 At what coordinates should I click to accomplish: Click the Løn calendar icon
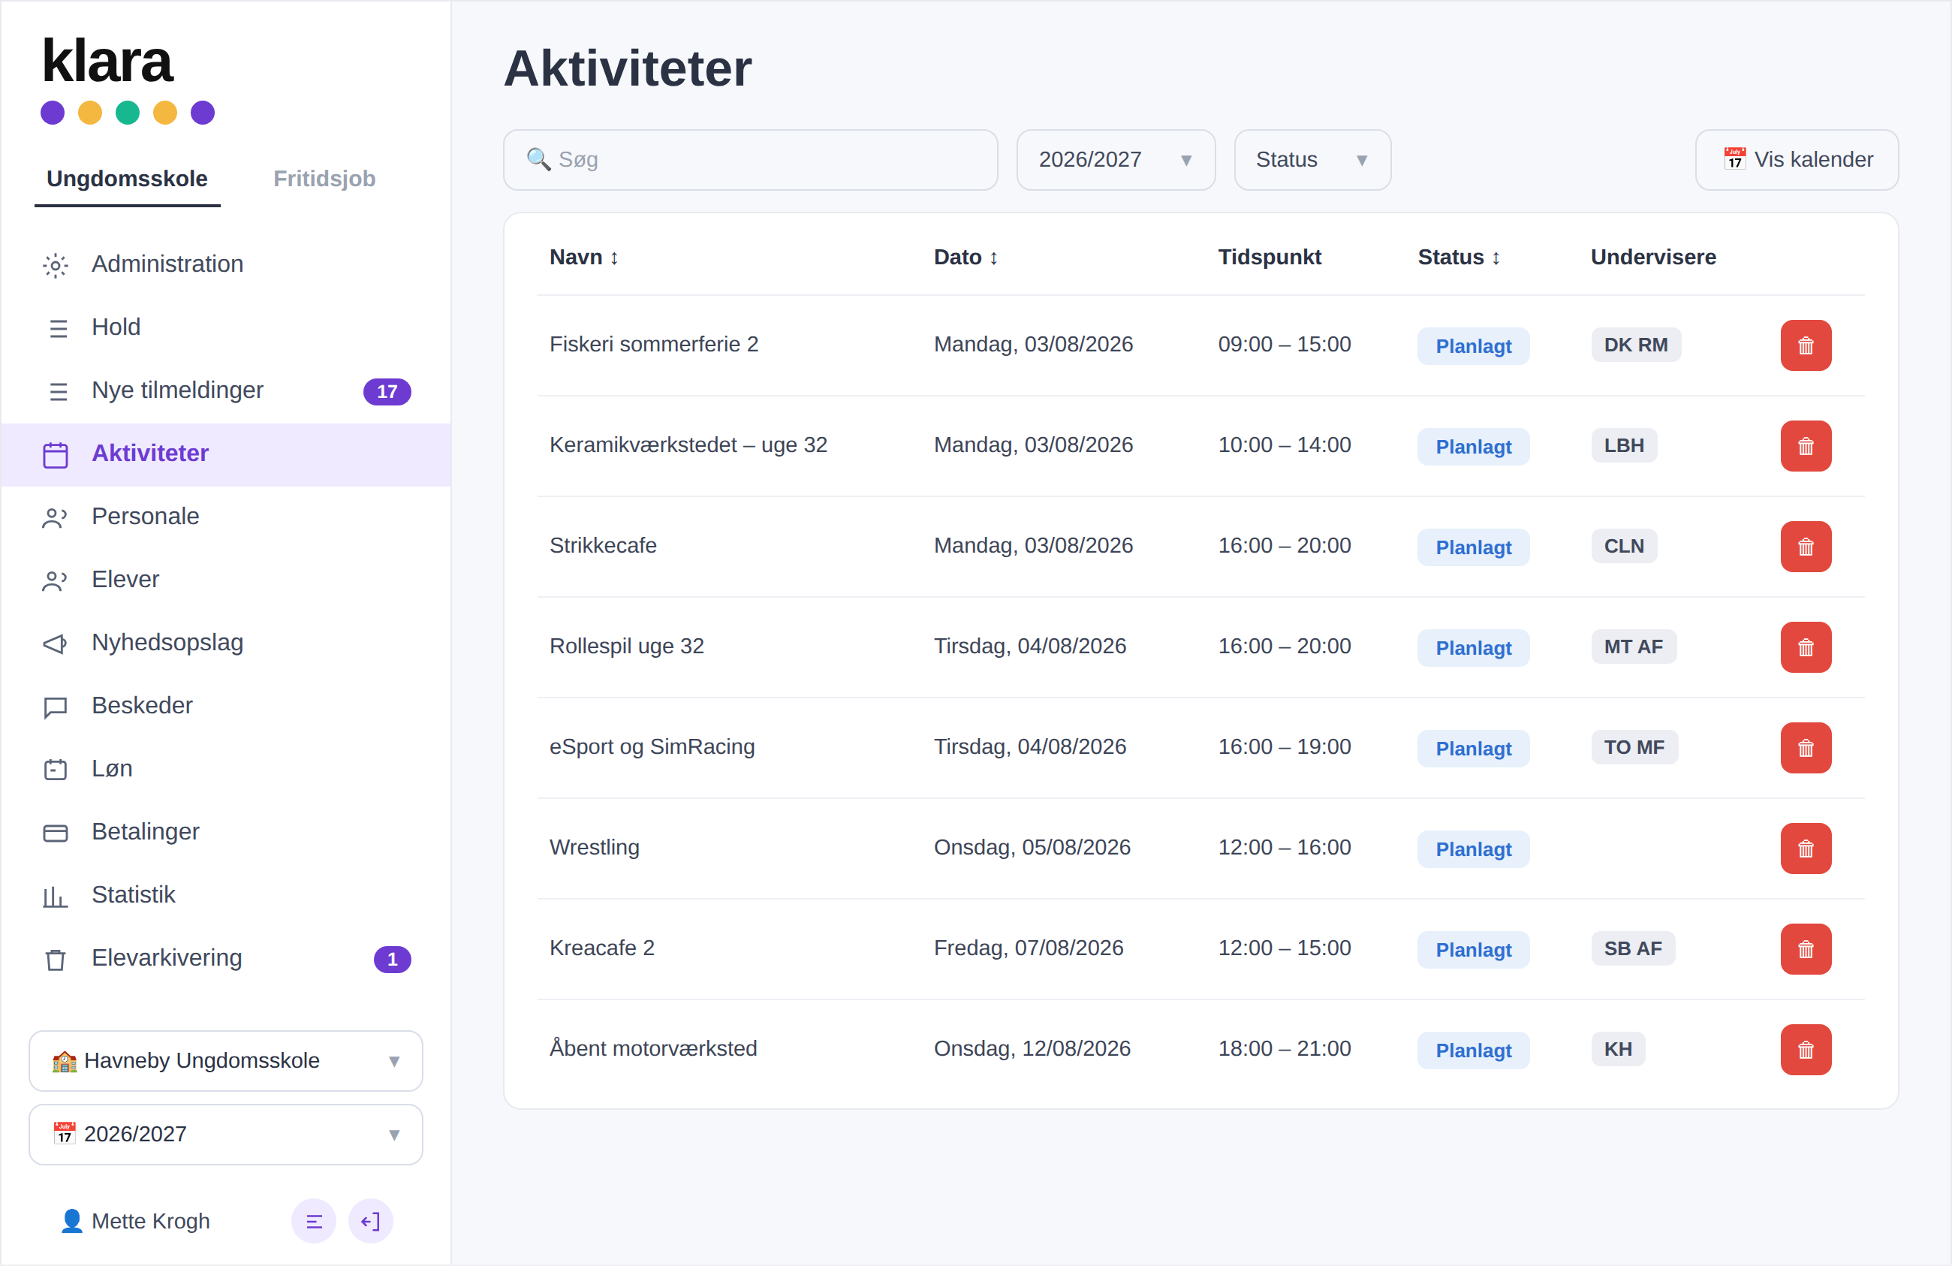[x=55, y=770]
